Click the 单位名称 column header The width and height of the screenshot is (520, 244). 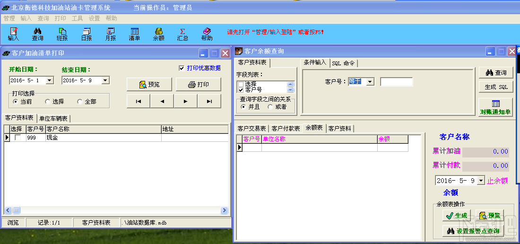point(320,139)
